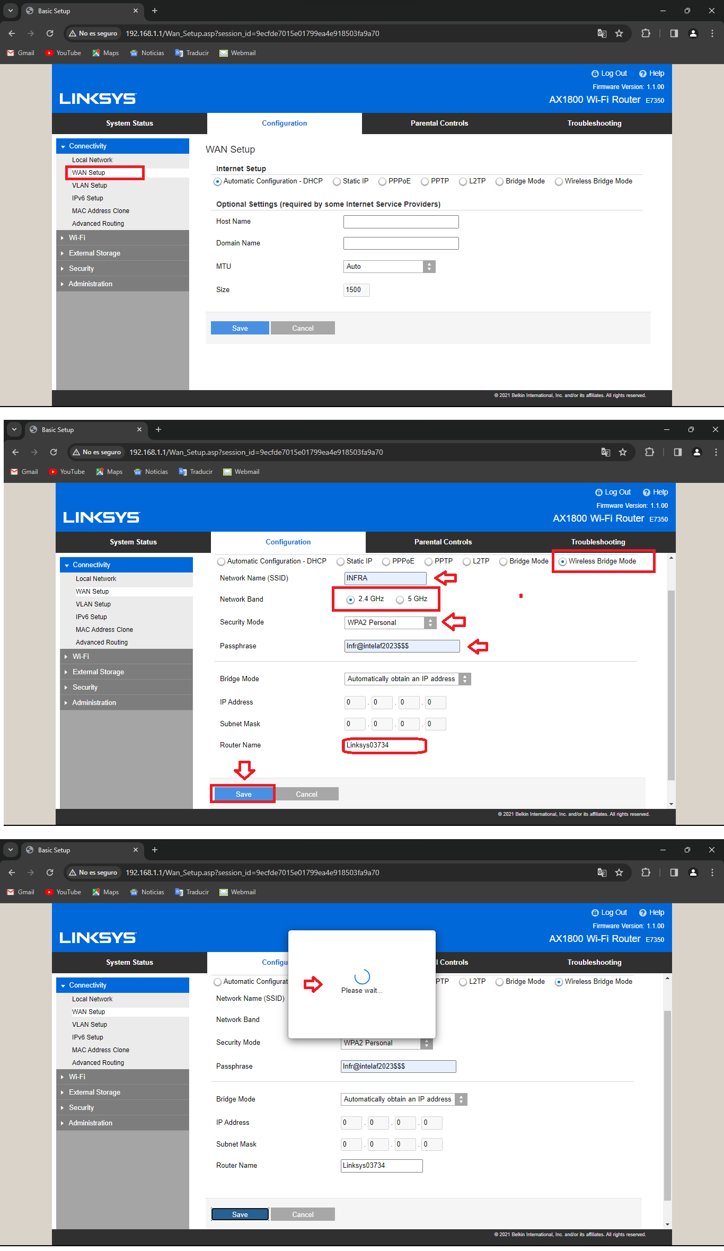Image resolution: width=724 pixels, height=1251 pixels.
Task: Open System Status tab in 'Please wait' window
Action: point(129,962)
